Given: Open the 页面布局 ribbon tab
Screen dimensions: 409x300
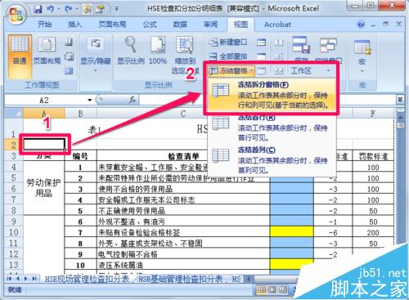Looking at the screenshot, I should pyautogui.click(x=112, y=25).
